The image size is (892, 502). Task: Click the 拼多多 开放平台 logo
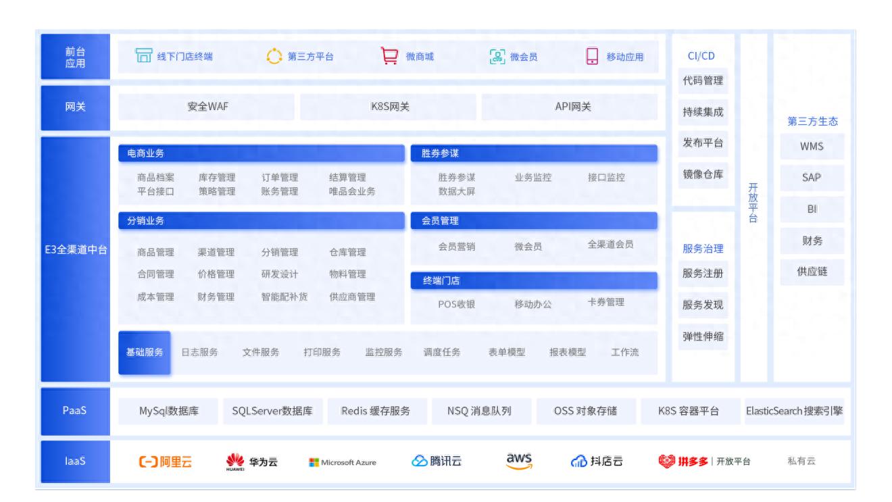click(704, 461)
